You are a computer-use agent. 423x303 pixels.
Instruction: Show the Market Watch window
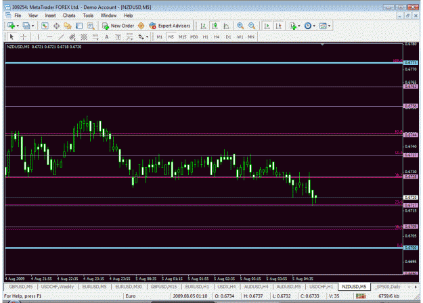tap(45, 26)
